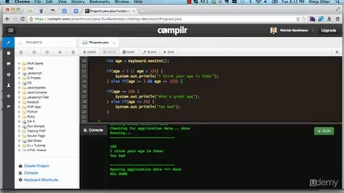Expand the Python project folder
Screen dimensions: 344x193
click(19, 112)
